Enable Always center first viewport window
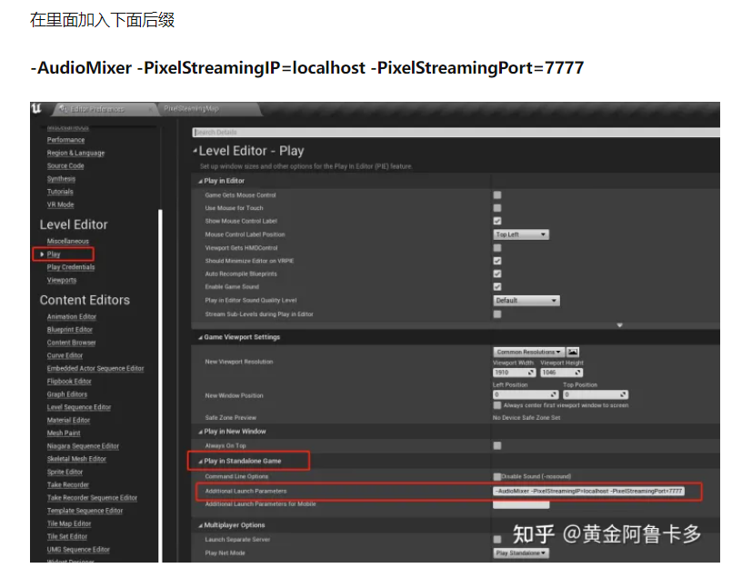732x588 pixels. coord(497,405)
